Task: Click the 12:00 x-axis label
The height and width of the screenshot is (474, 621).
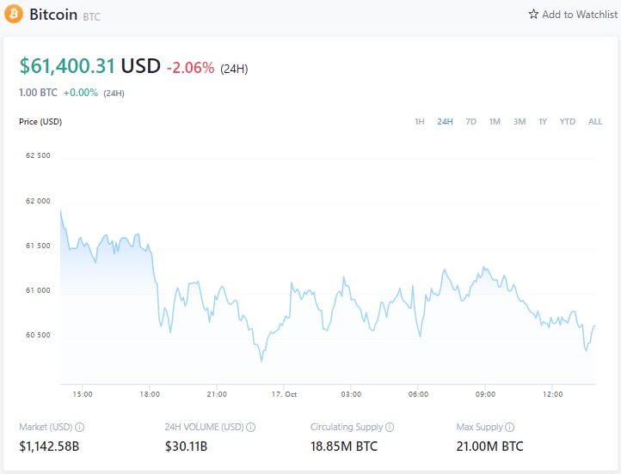Action: [x=552, y=394]
